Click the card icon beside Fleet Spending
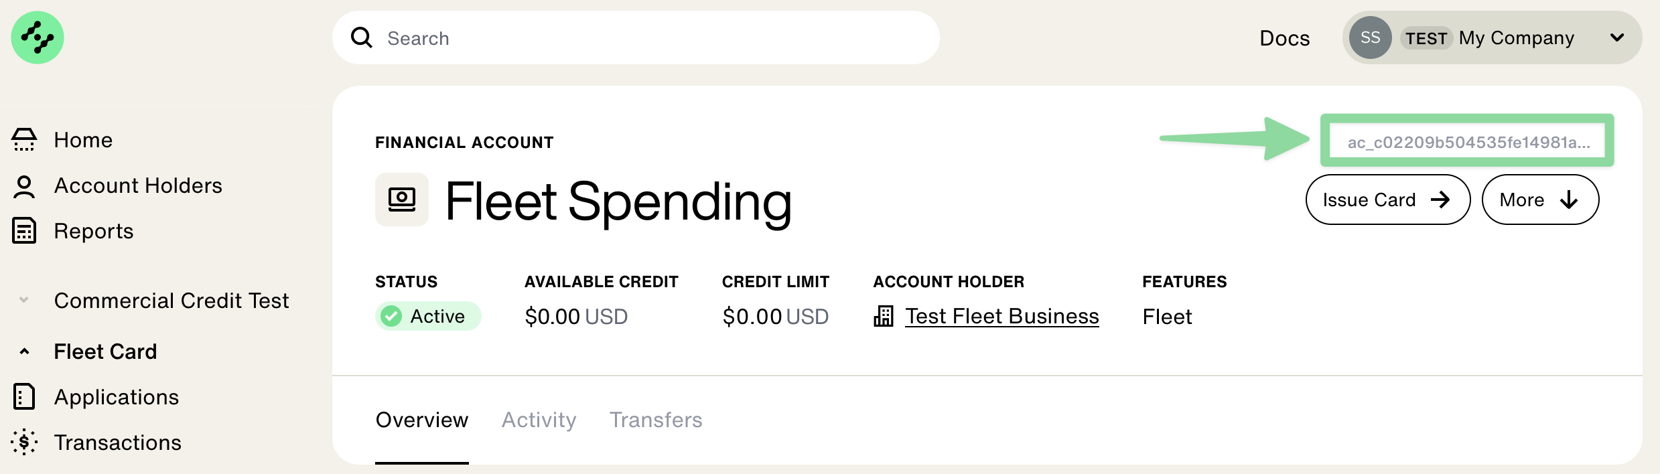 click(x=401, y=199)
